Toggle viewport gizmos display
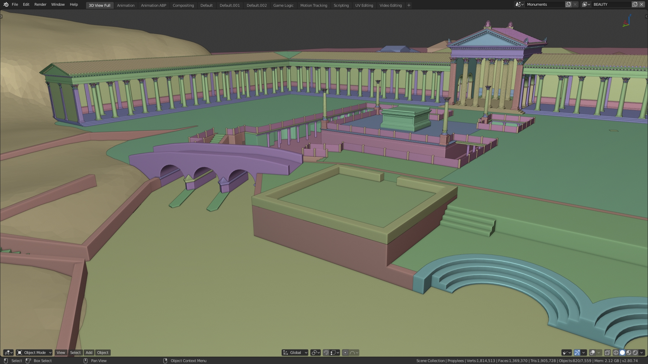 [577, 353]
